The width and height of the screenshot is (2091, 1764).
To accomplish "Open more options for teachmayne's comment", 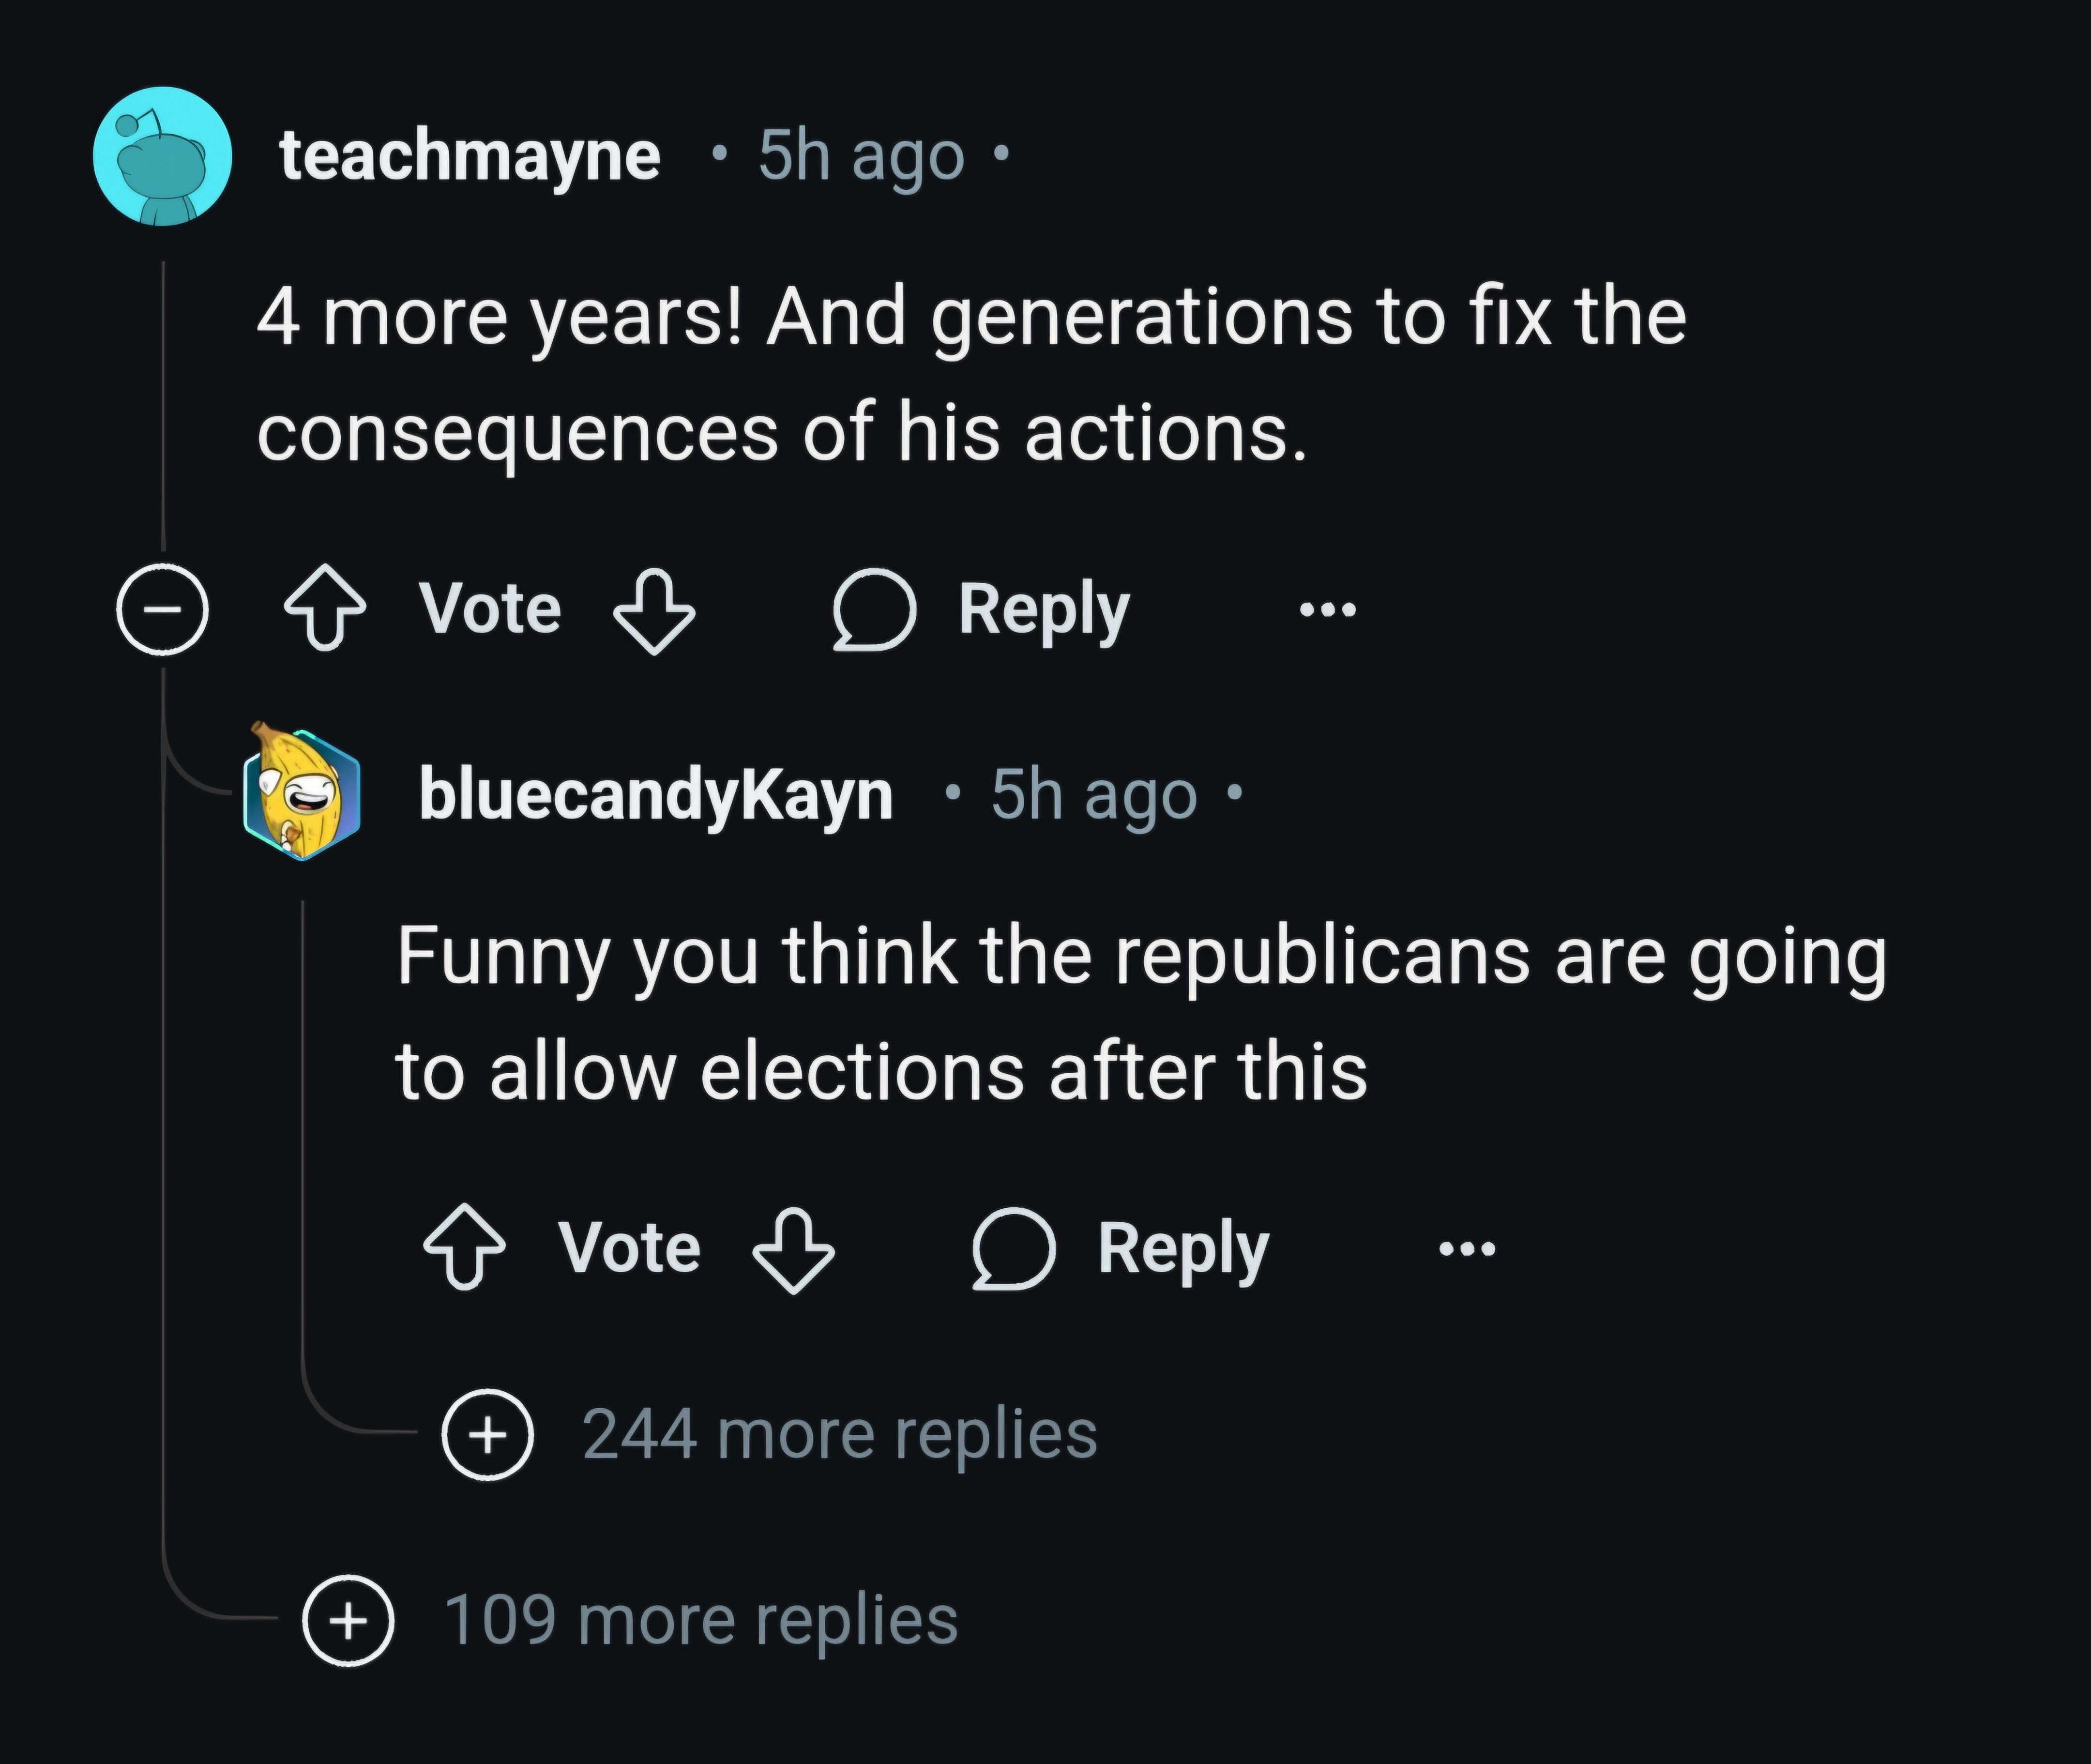I will coord(1327,608).
